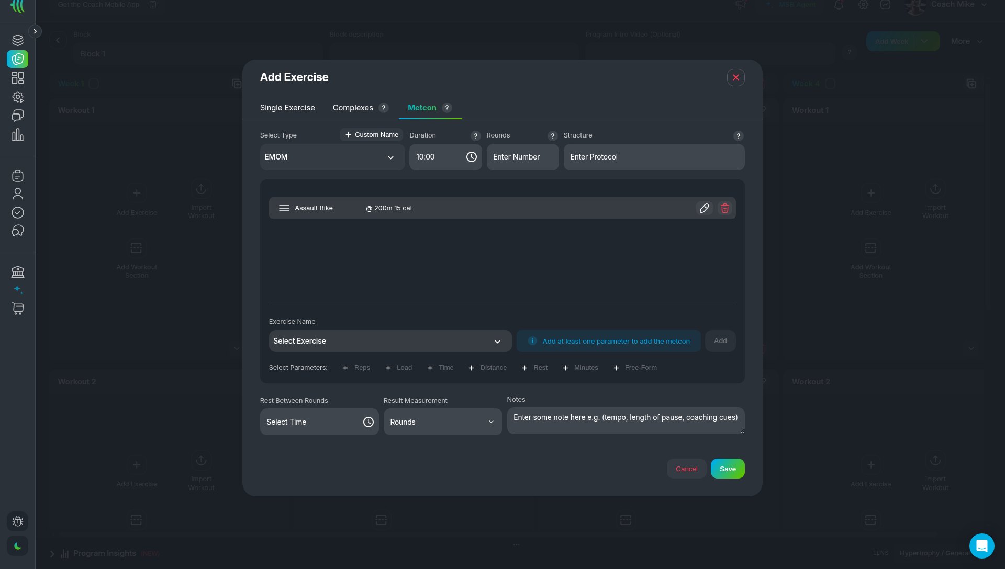Show Structure help tooltip
Image resolution: width=1005 pixels, height=569 pixels.
738,136
